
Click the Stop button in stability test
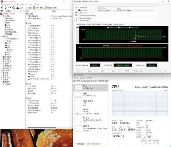[89, 71]
